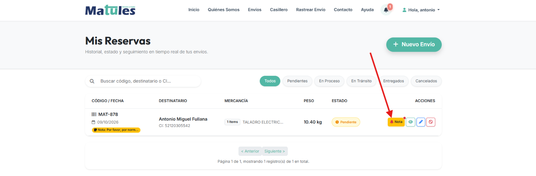Click the DESTINATARIO column header
Screen dimensions: 536x176
pyautogui.click(x=173, y=101)
